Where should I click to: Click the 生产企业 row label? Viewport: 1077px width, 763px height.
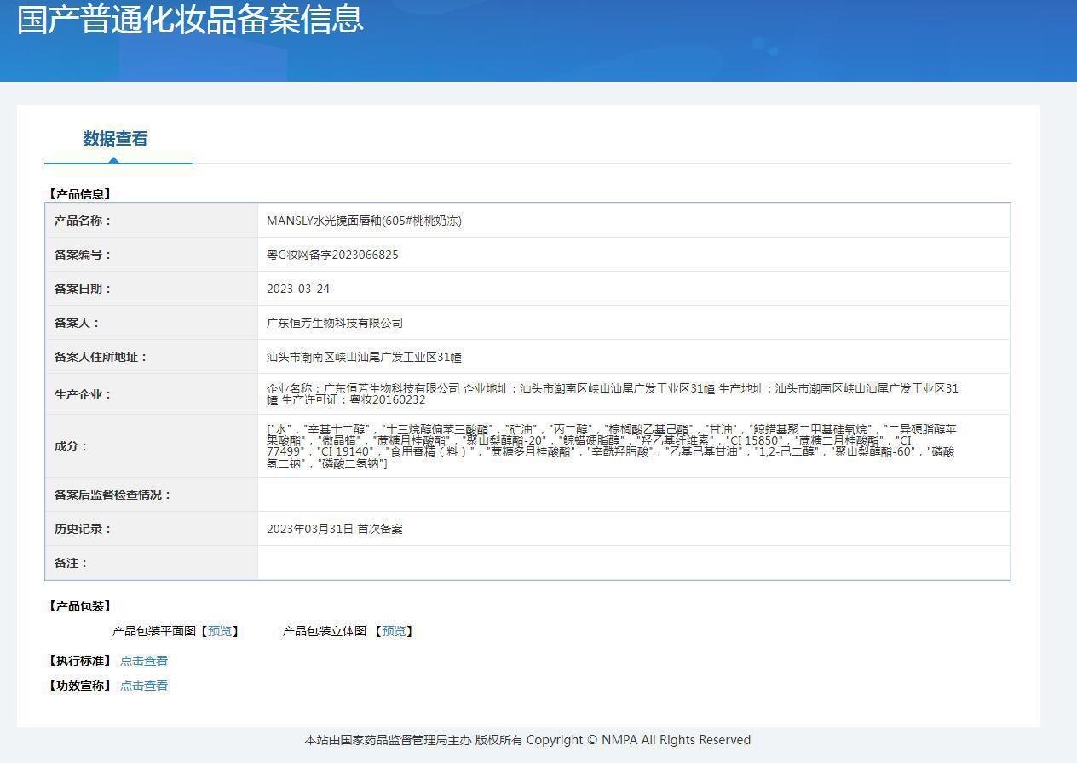83,394
